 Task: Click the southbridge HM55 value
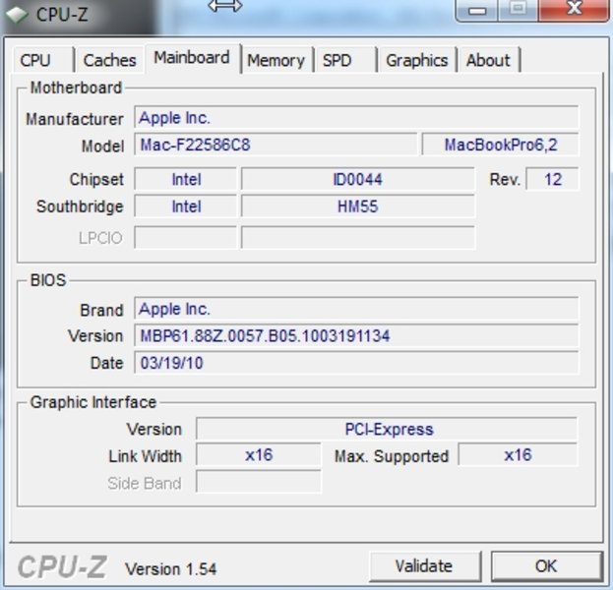(358, 206)
